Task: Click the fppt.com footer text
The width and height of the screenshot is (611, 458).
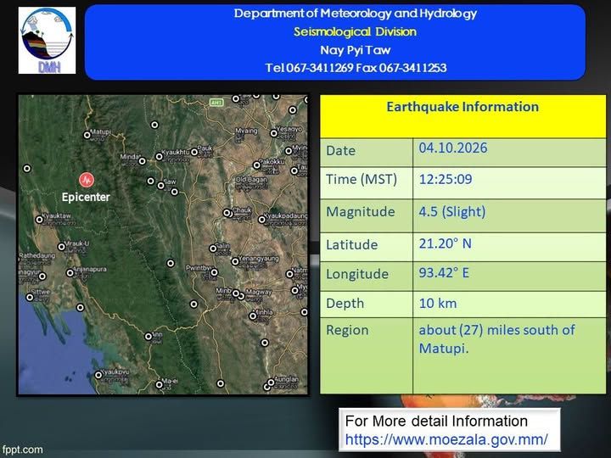Action: (x=22, y=450)
